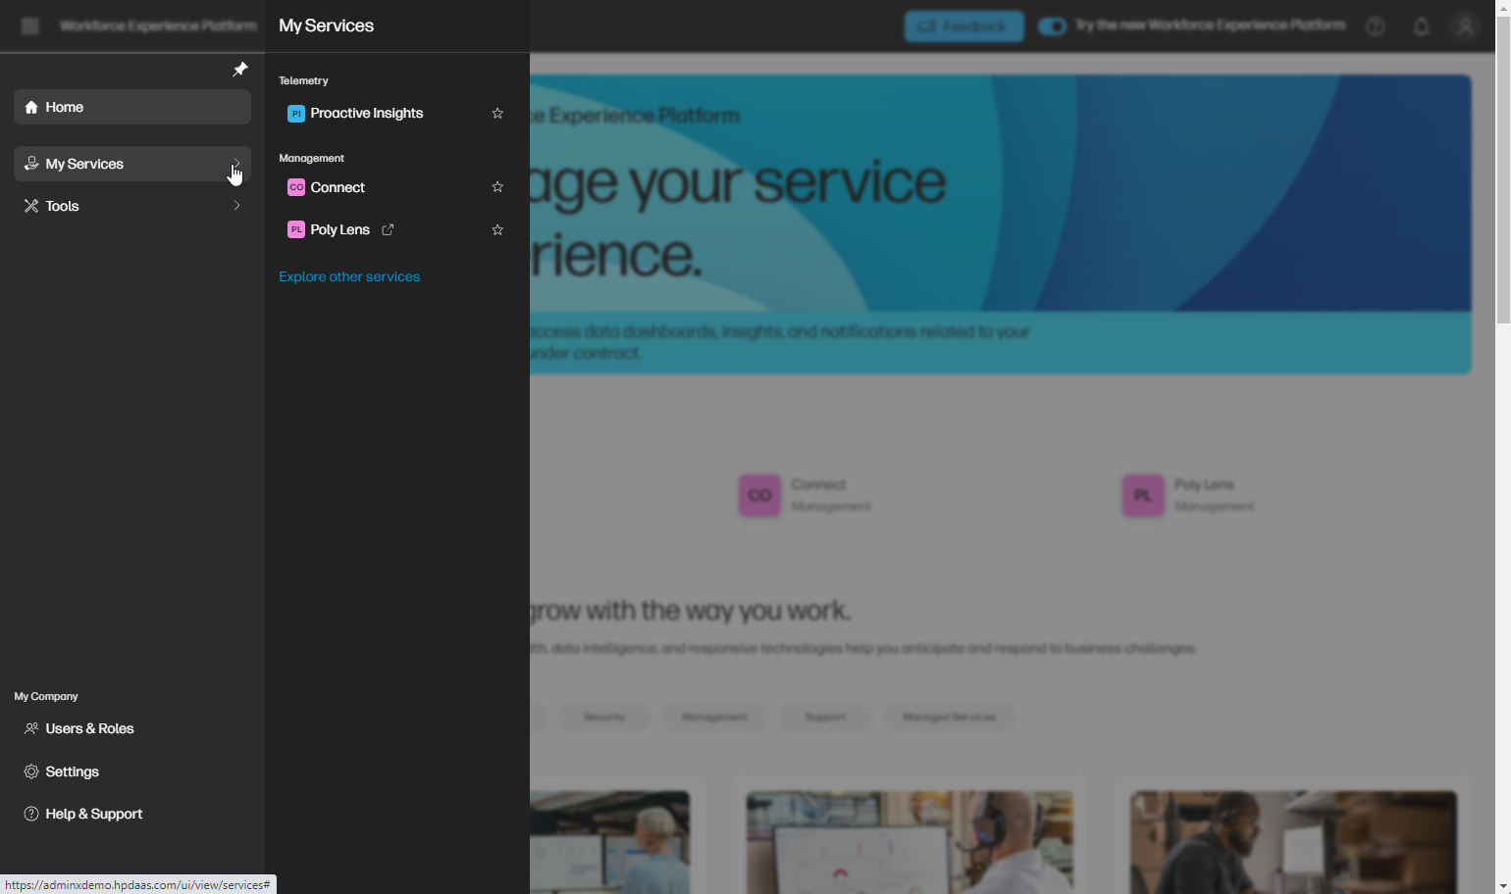Toggle the new Workforce Experience Platform switch
This screenshot has width=1511, height=894.
(x=1052, y=26)
